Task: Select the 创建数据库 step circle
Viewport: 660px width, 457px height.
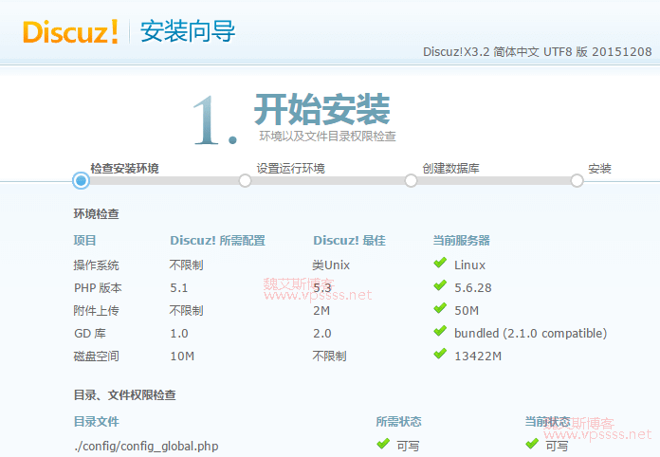Action: point(411,180)
